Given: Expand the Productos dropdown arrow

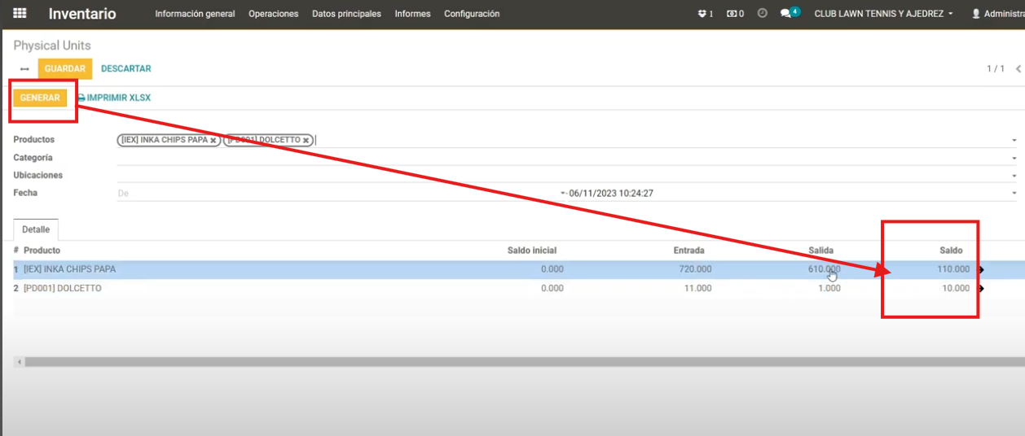Looking at the screenshot, I should pyautogui.click(x=1014, y=141).
